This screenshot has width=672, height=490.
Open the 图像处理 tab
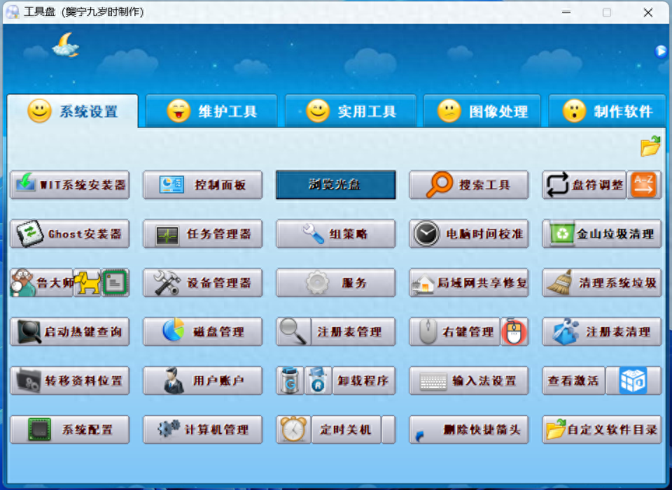pos(482,111)
